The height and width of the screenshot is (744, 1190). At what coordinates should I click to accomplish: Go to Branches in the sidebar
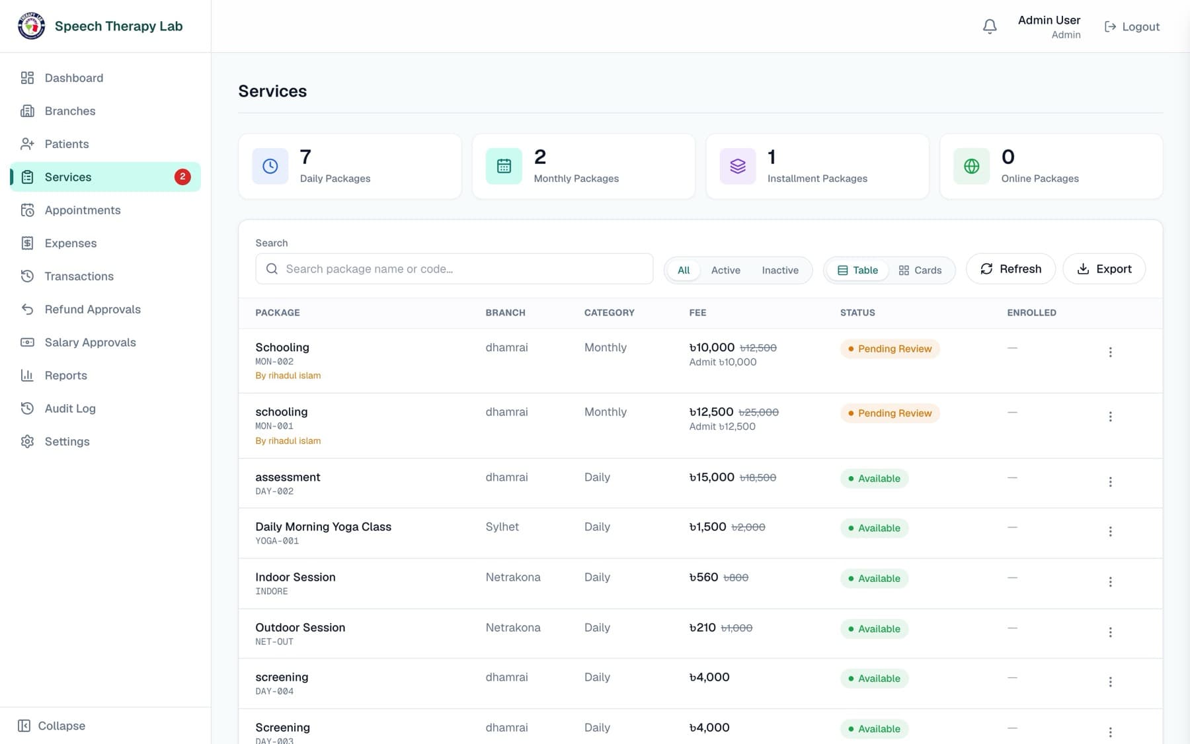(106, 111)
